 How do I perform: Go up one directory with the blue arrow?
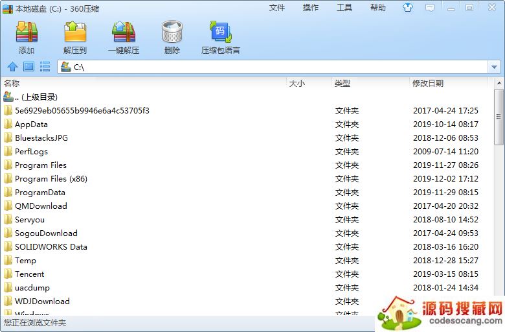12,67
